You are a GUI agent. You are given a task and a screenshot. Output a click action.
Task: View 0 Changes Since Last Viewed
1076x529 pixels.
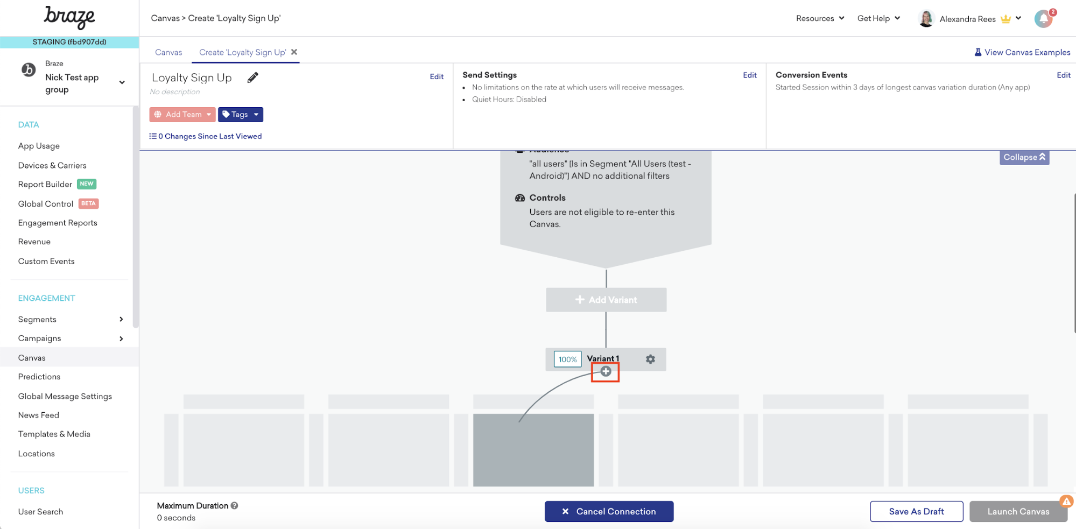tap(206, 136)
